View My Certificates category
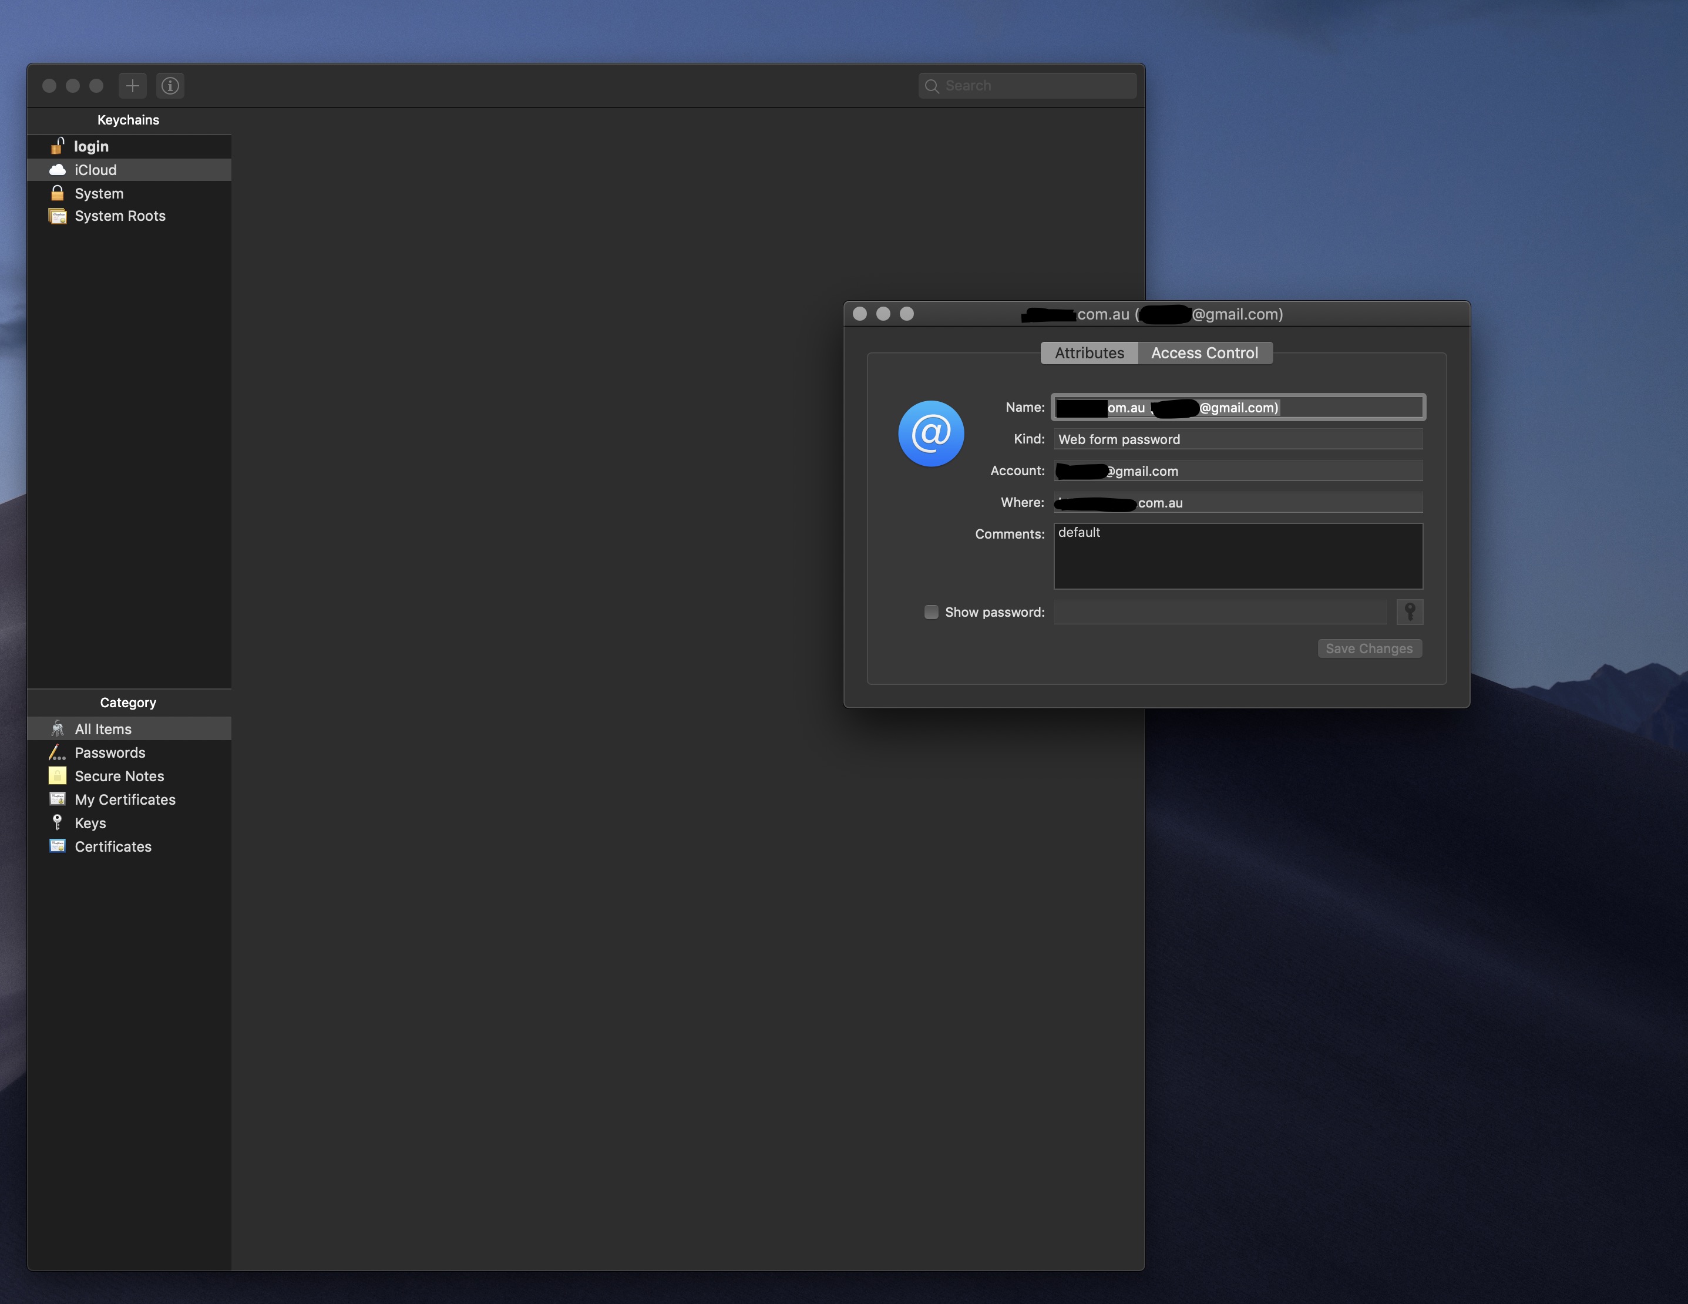This screenshot has width=1688, height=1304. (125, 800)
